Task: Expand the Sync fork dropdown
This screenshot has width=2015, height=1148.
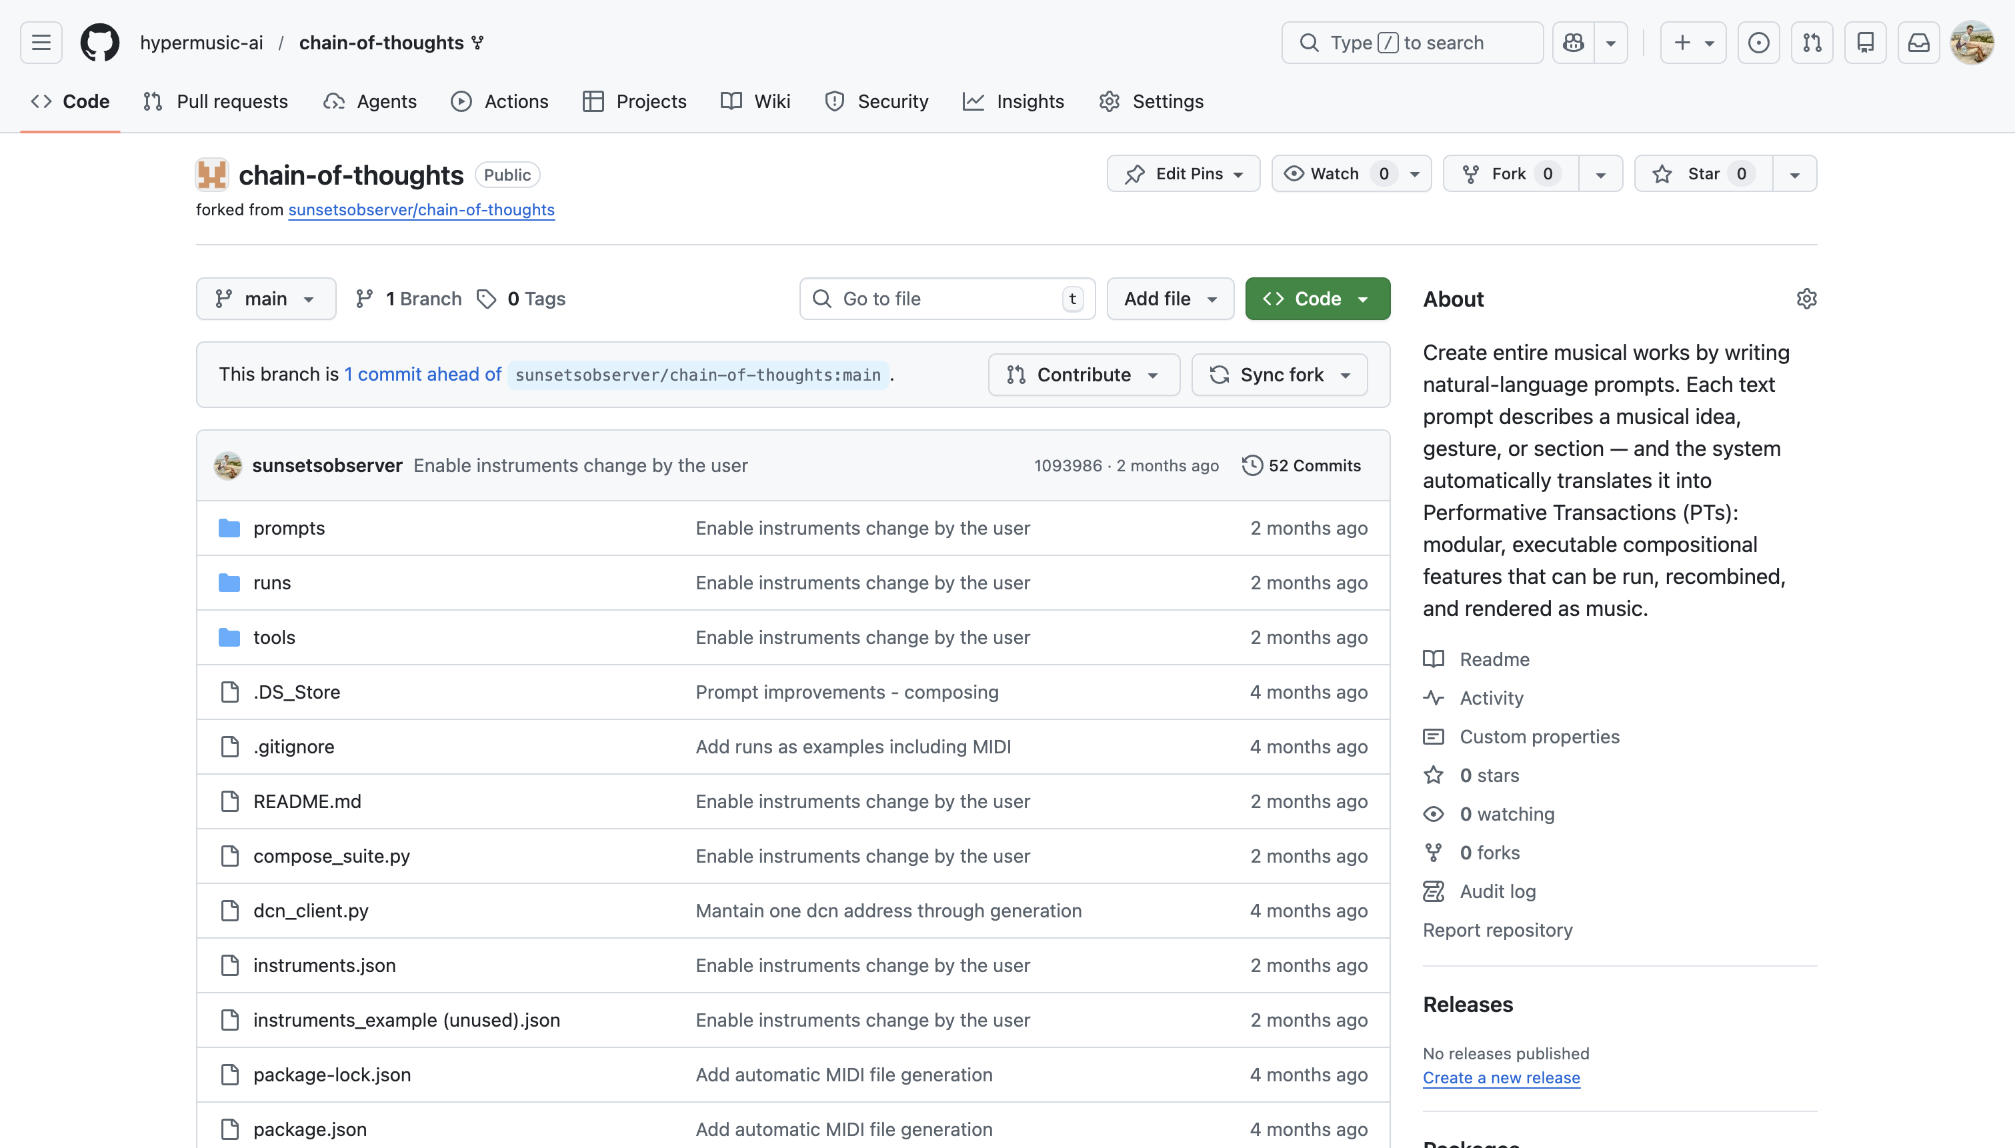Action: coord(1279,375)
